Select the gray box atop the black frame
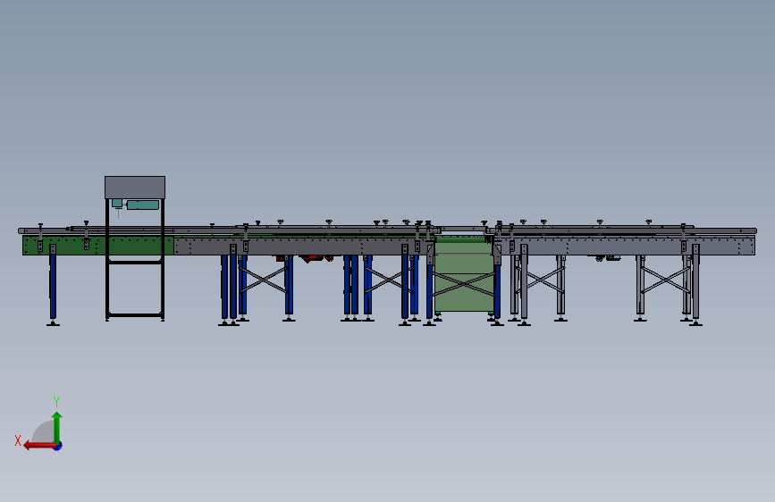 click(135, 188)
